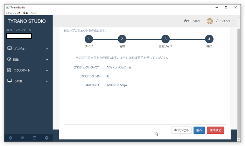This screenshot has width=245, height=146.
Task: Click the キャンセル button
Action: click(x=181, y=130)
